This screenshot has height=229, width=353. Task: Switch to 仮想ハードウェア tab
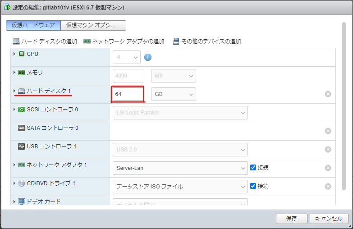(x=33, y=25)
